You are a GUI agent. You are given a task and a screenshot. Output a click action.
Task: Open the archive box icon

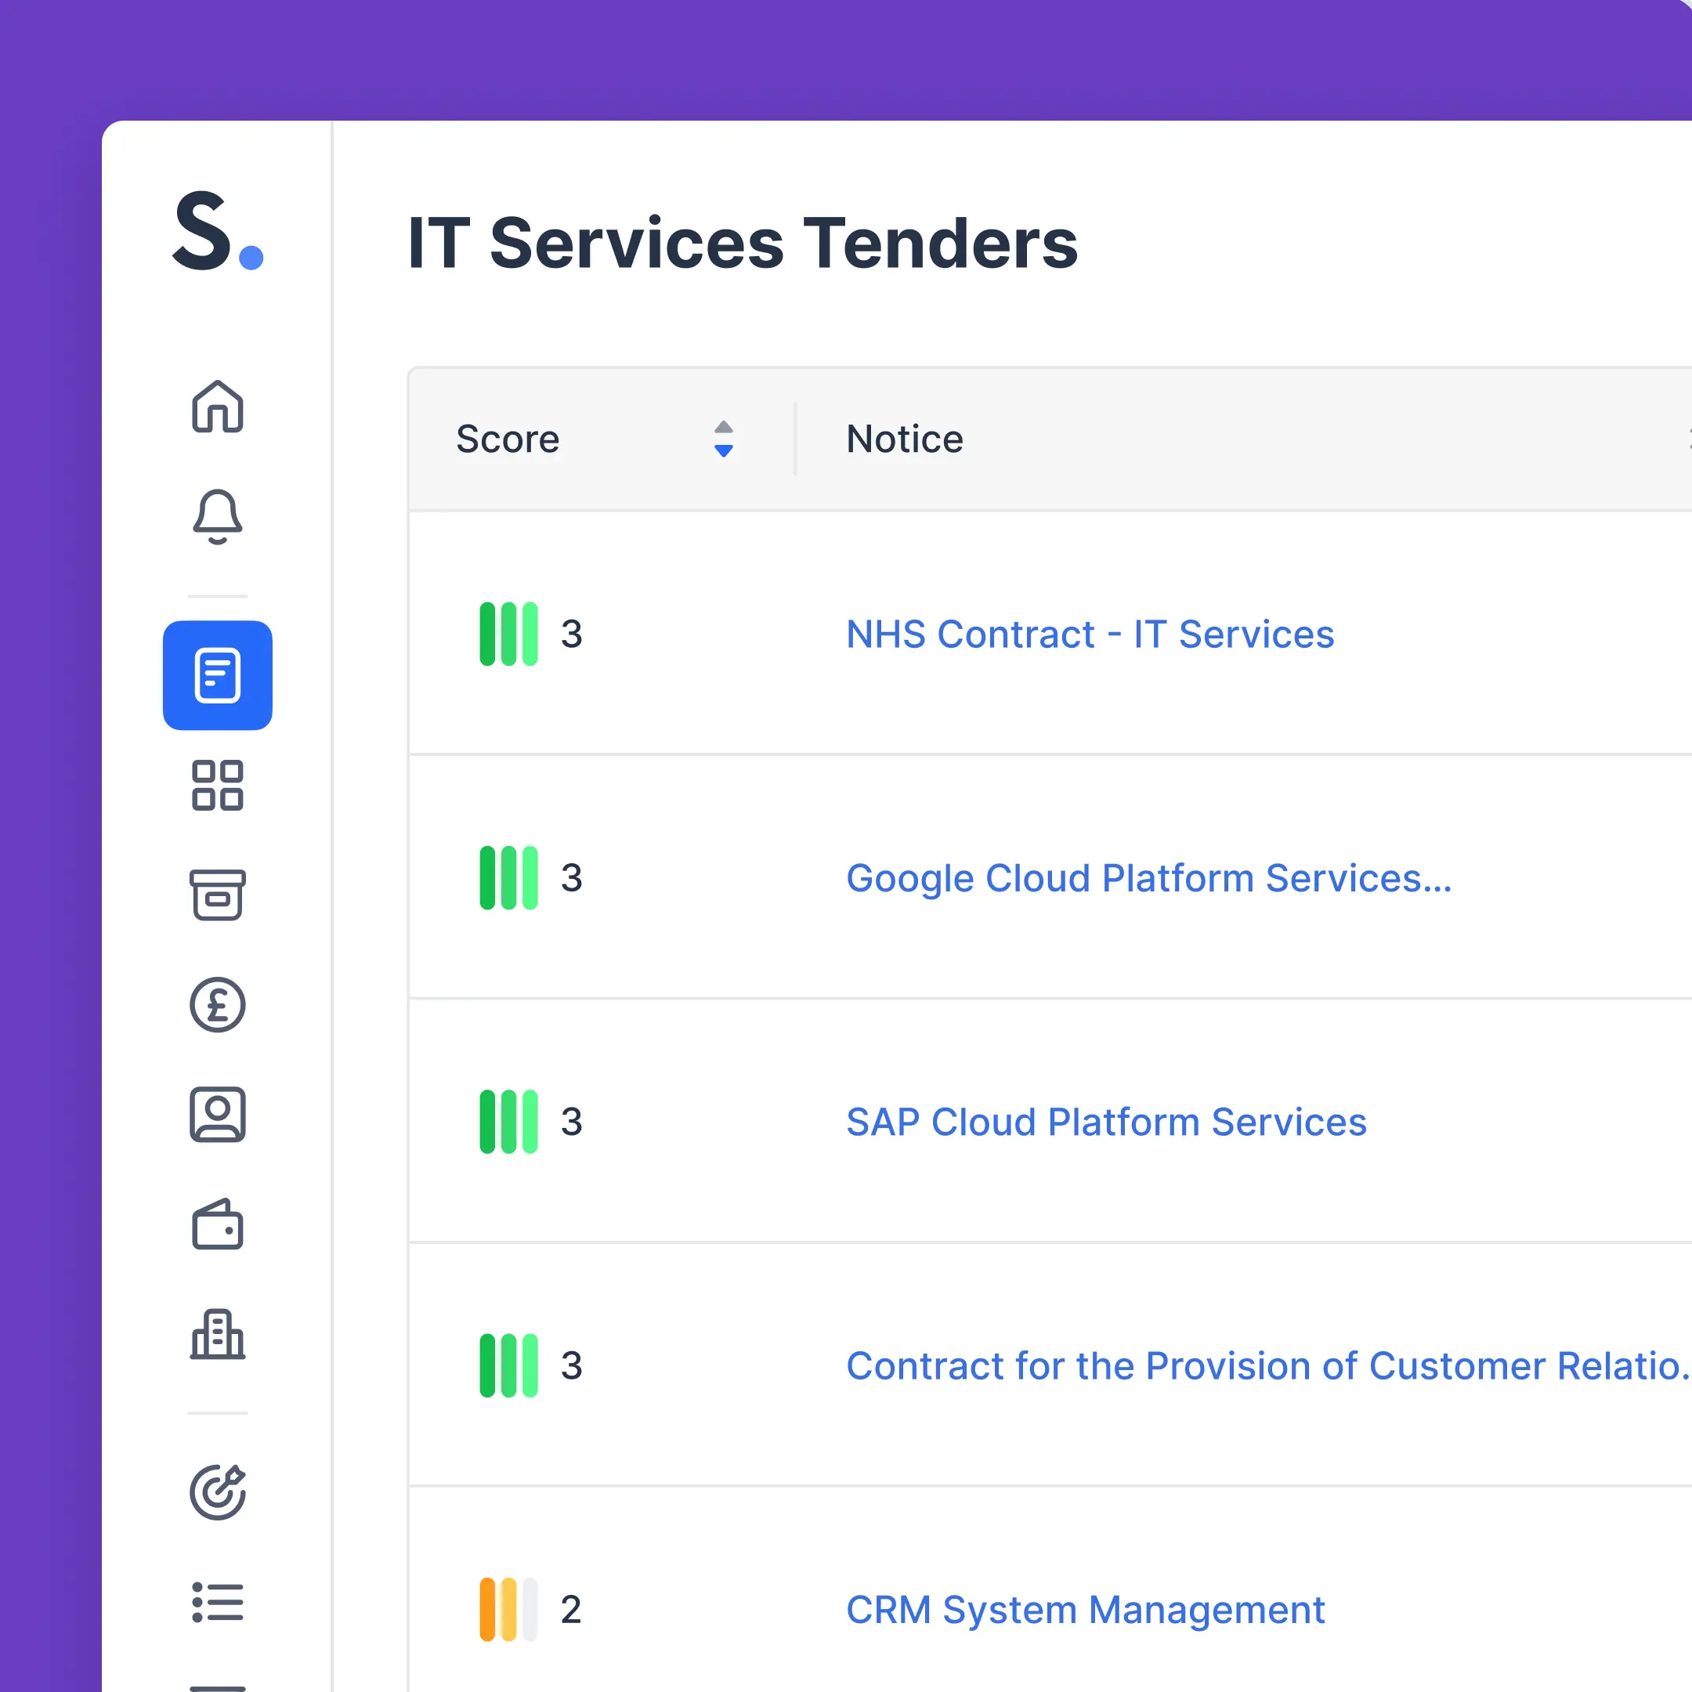pyautogui.click(x=217, y=894)
